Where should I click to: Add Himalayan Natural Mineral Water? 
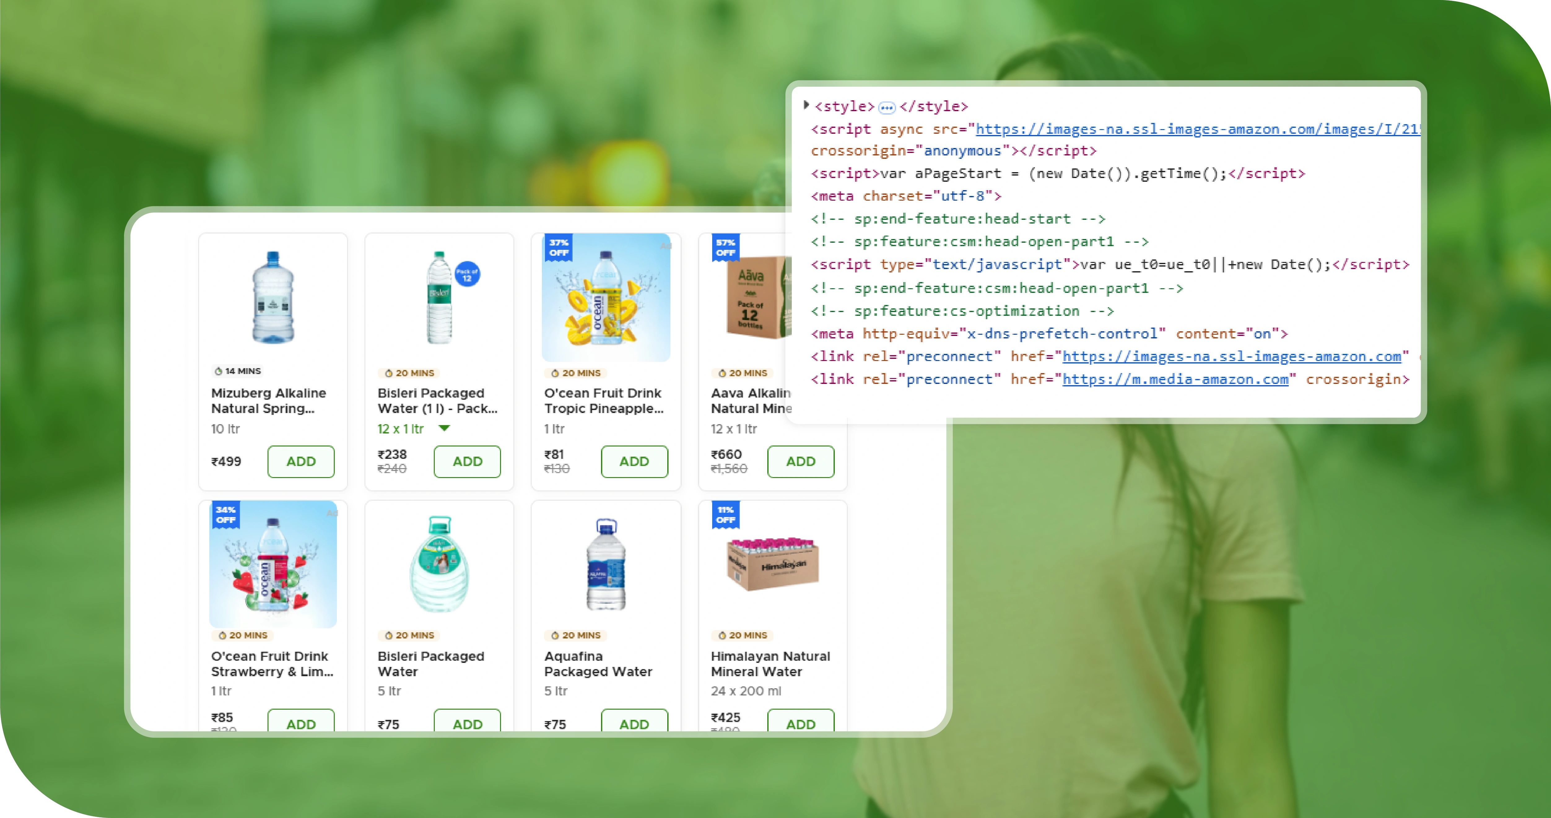tap(801, 721)
